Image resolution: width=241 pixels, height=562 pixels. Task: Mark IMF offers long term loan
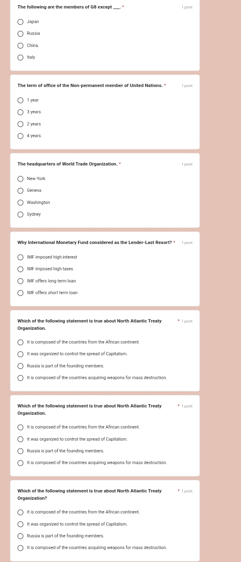21,281
